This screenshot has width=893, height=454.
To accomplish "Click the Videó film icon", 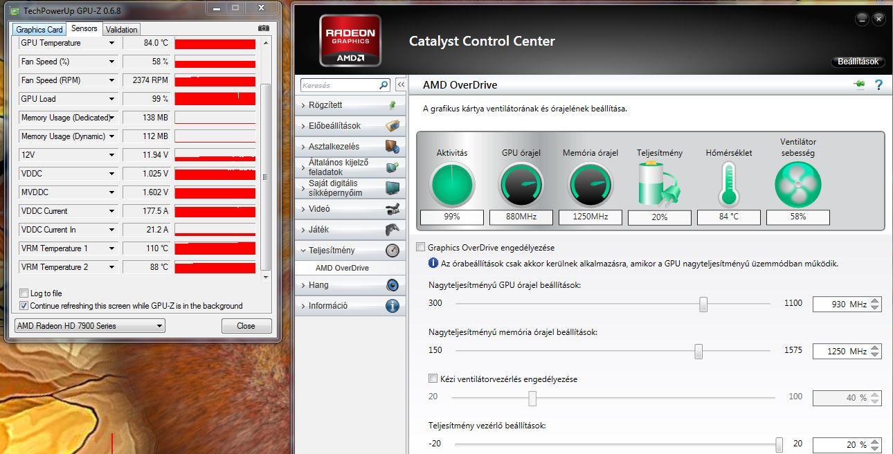I will (393, 209).
